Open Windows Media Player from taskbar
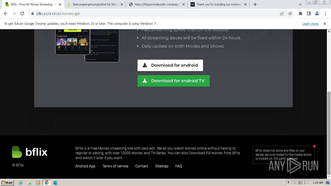This screenshot has width=331, height=186. pyautogui.click(x=38, y=183)
